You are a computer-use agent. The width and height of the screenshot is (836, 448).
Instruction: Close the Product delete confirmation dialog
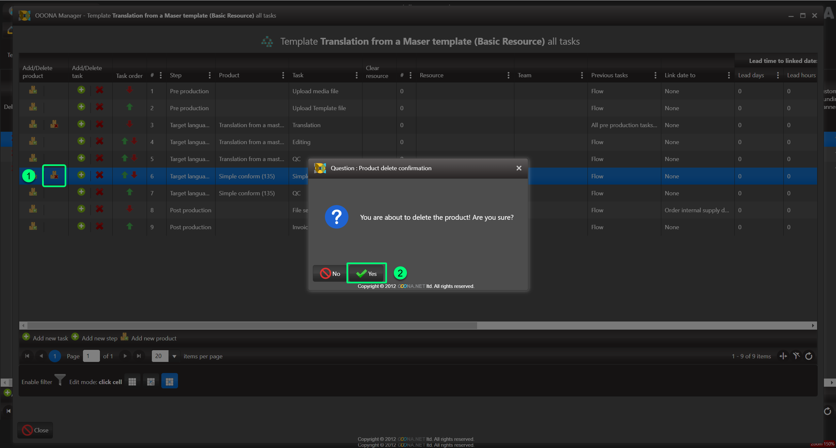(x=519, y=168)
